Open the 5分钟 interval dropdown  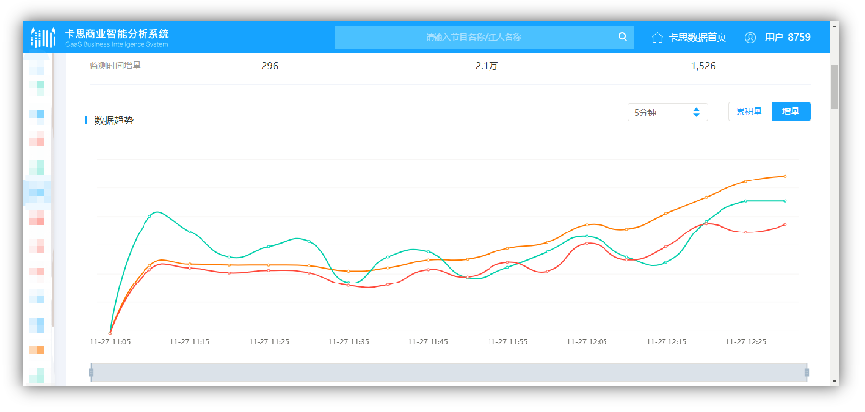[x=659, y=113]
